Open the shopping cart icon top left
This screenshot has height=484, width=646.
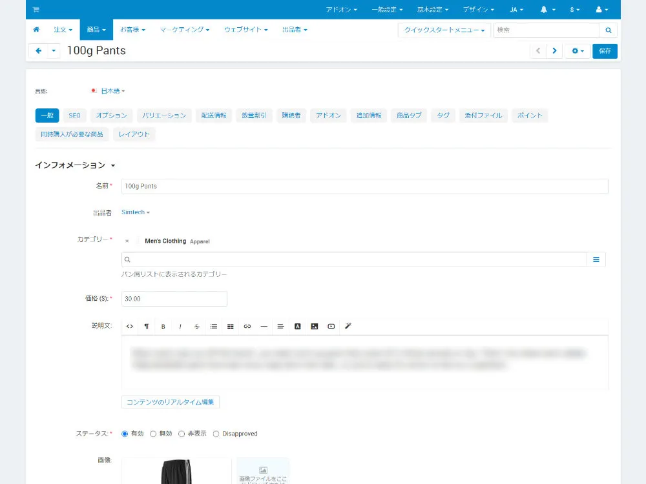coord(36,9)
